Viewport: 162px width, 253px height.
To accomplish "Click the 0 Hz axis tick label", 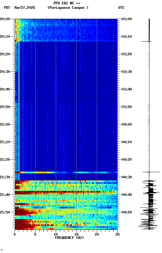I will pos(15,235).
